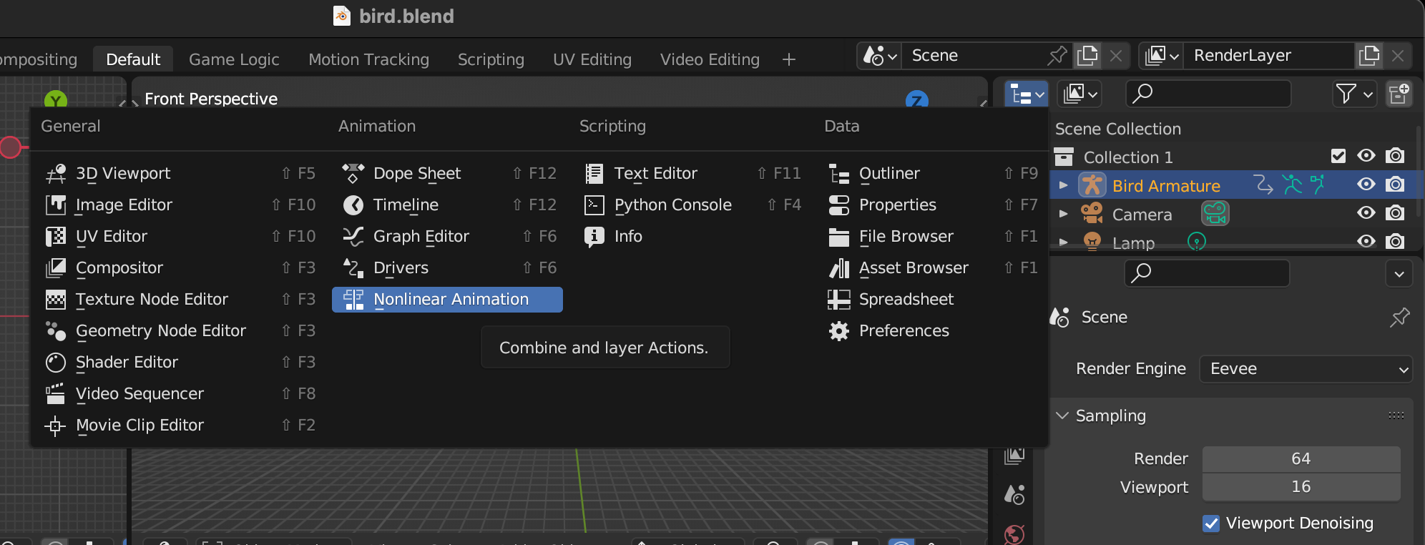Viewport: 1425px width, 545px height.
Task: Switch to Game Logic workspace tab
Action: [x=234, y=59]
